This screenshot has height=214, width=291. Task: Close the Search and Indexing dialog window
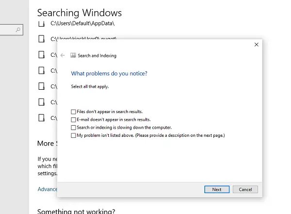point(256,45)
